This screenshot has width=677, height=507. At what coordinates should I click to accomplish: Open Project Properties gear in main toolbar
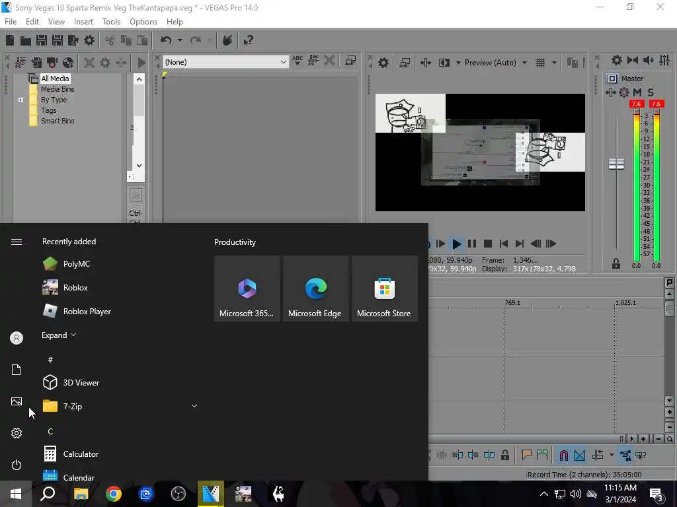(89, 40)
